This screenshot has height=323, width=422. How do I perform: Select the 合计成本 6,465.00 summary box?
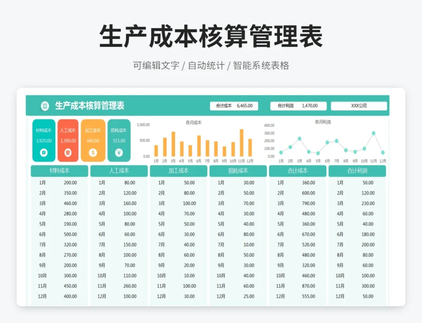click(234, 106)
